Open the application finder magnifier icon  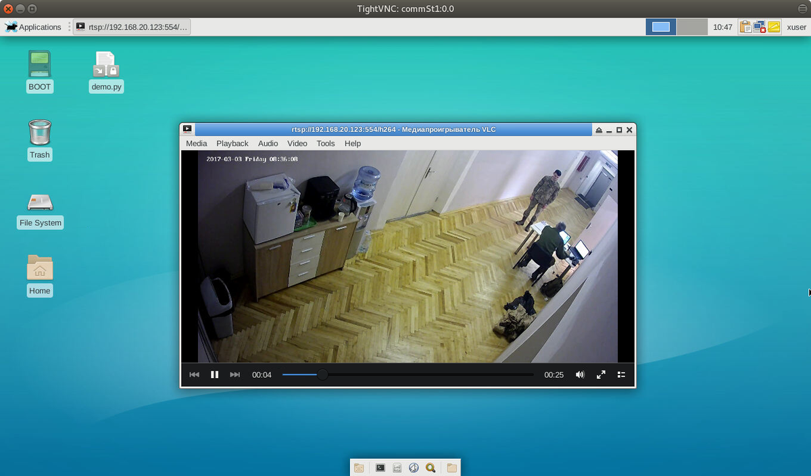click(431, 468)
